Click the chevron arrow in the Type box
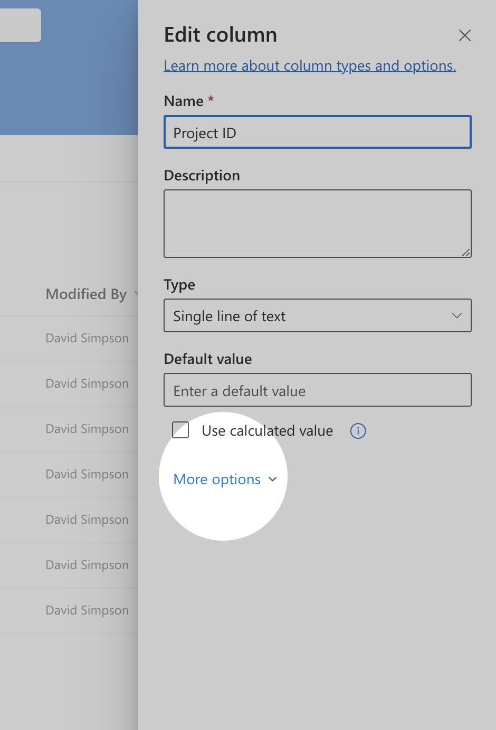The image size is (496, 730). click(456, 316)
